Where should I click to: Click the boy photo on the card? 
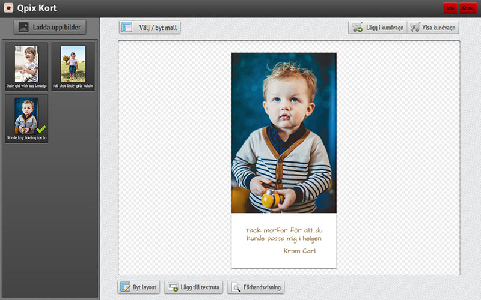click(x=284, y=132)
